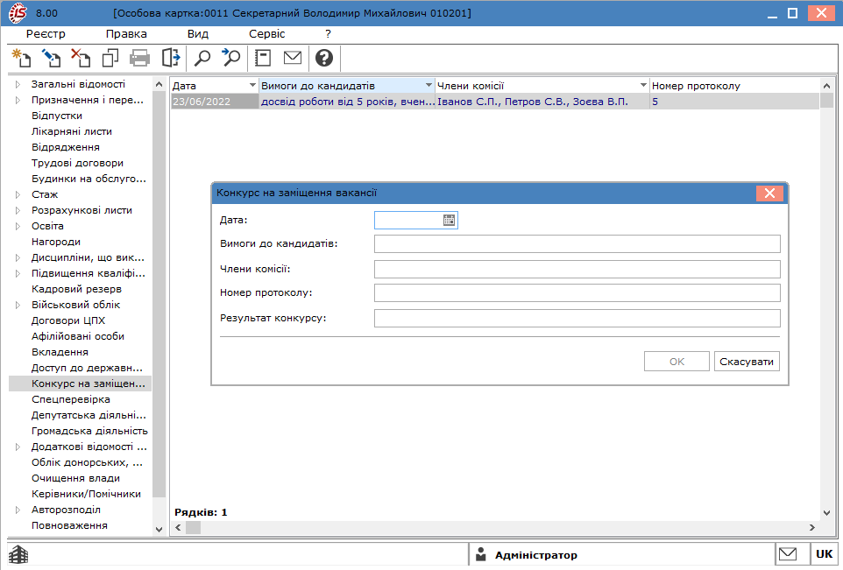Image resolution: width=843 pixels, height=570 pixels.
Task: Click the envelope icon in status bar
Action: (788, 554)
